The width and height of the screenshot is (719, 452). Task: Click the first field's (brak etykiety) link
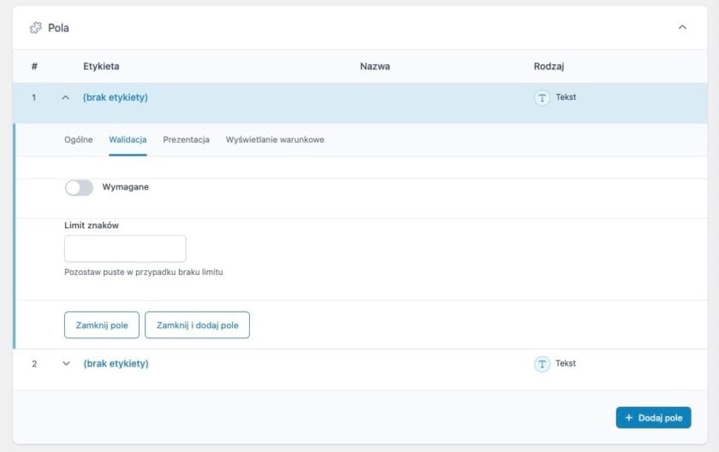coord(116,97)
